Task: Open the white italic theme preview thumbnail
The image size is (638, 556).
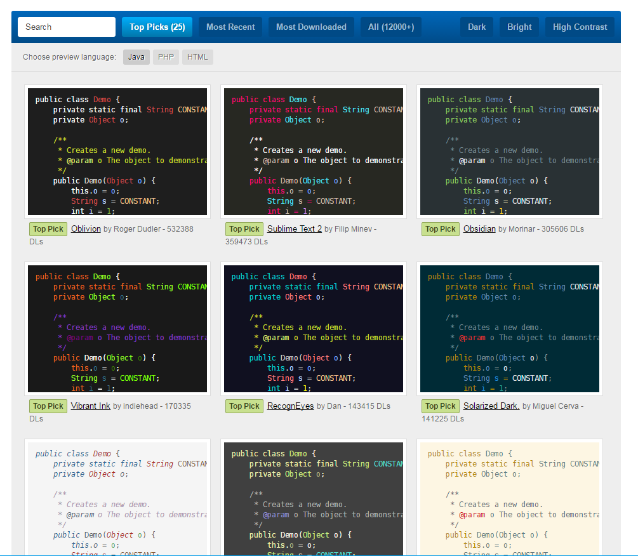Action: click(x=117, y=498)
